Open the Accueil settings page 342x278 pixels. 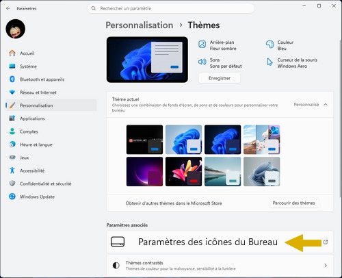[x=51, y=53]
